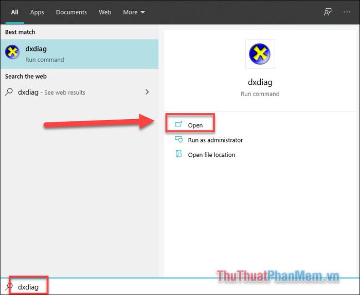Switch to the Web search tab
Image resolution: width=360 pixels, height=295 pixels.
(105, 12)
